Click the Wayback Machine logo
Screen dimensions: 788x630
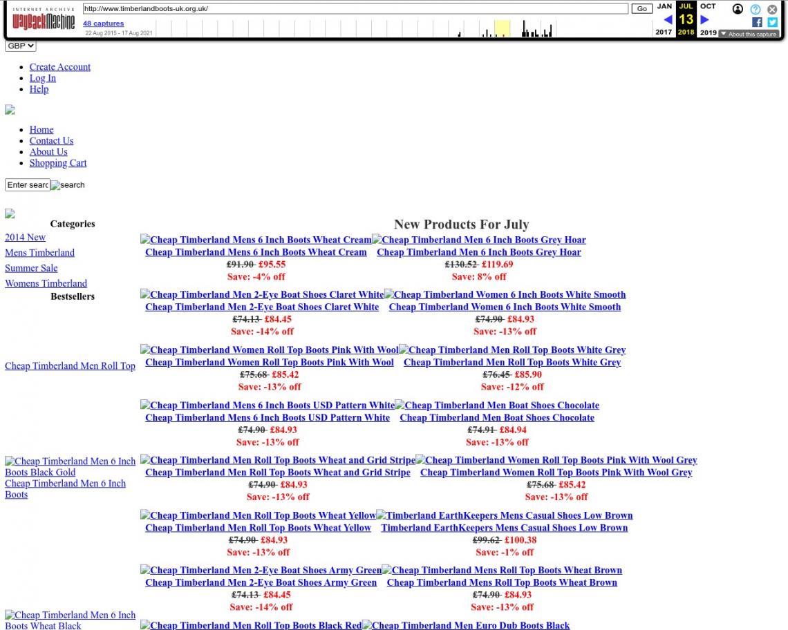(x=44, y=19)
